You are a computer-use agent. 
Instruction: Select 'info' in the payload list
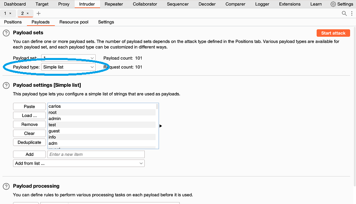click(102, 137)
